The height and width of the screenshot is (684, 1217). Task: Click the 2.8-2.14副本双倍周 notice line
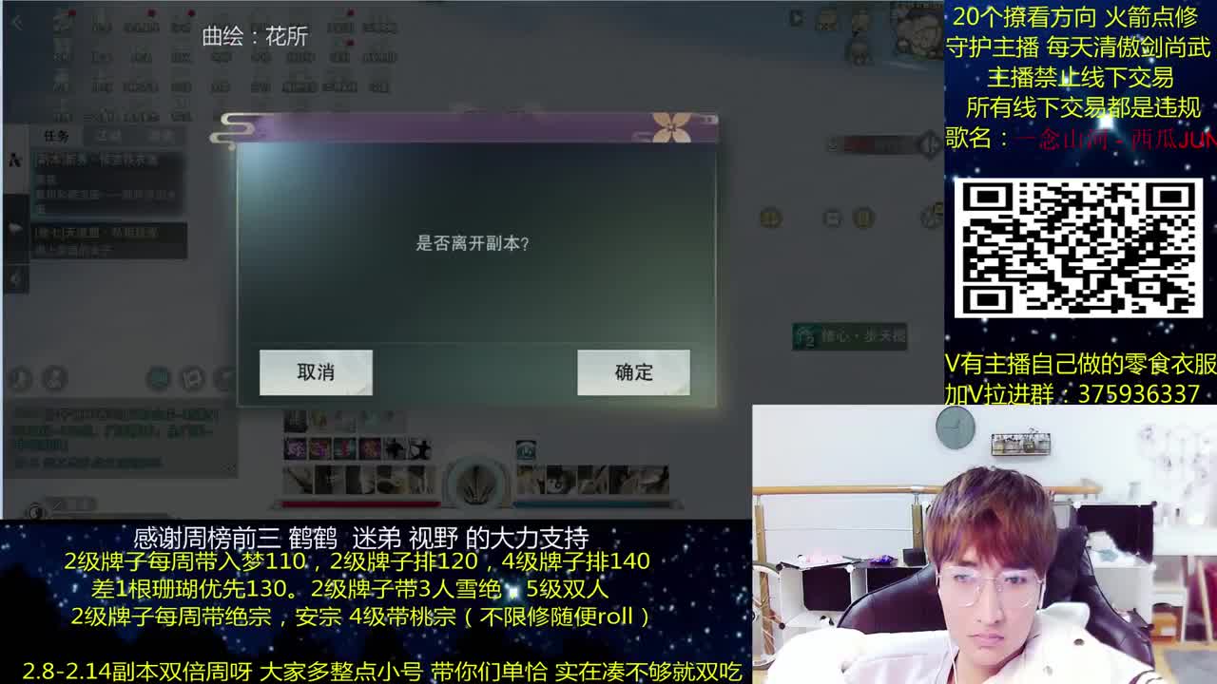pyautogui.click(x=382, y=672)
